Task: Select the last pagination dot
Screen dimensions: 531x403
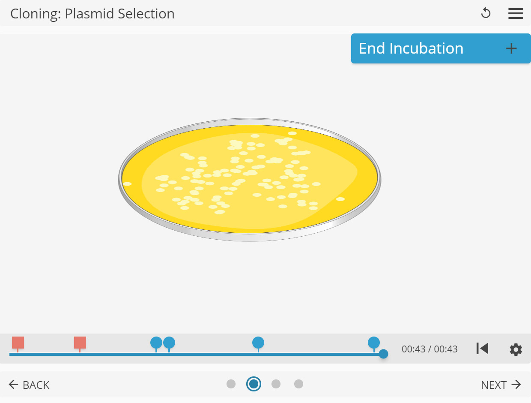Action: [298, 384]
